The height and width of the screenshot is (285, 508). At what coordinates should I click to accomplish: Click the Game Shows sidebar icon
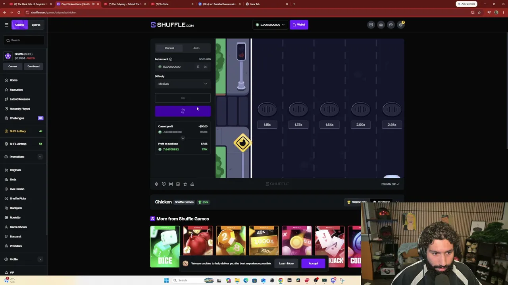pos(6,227)
